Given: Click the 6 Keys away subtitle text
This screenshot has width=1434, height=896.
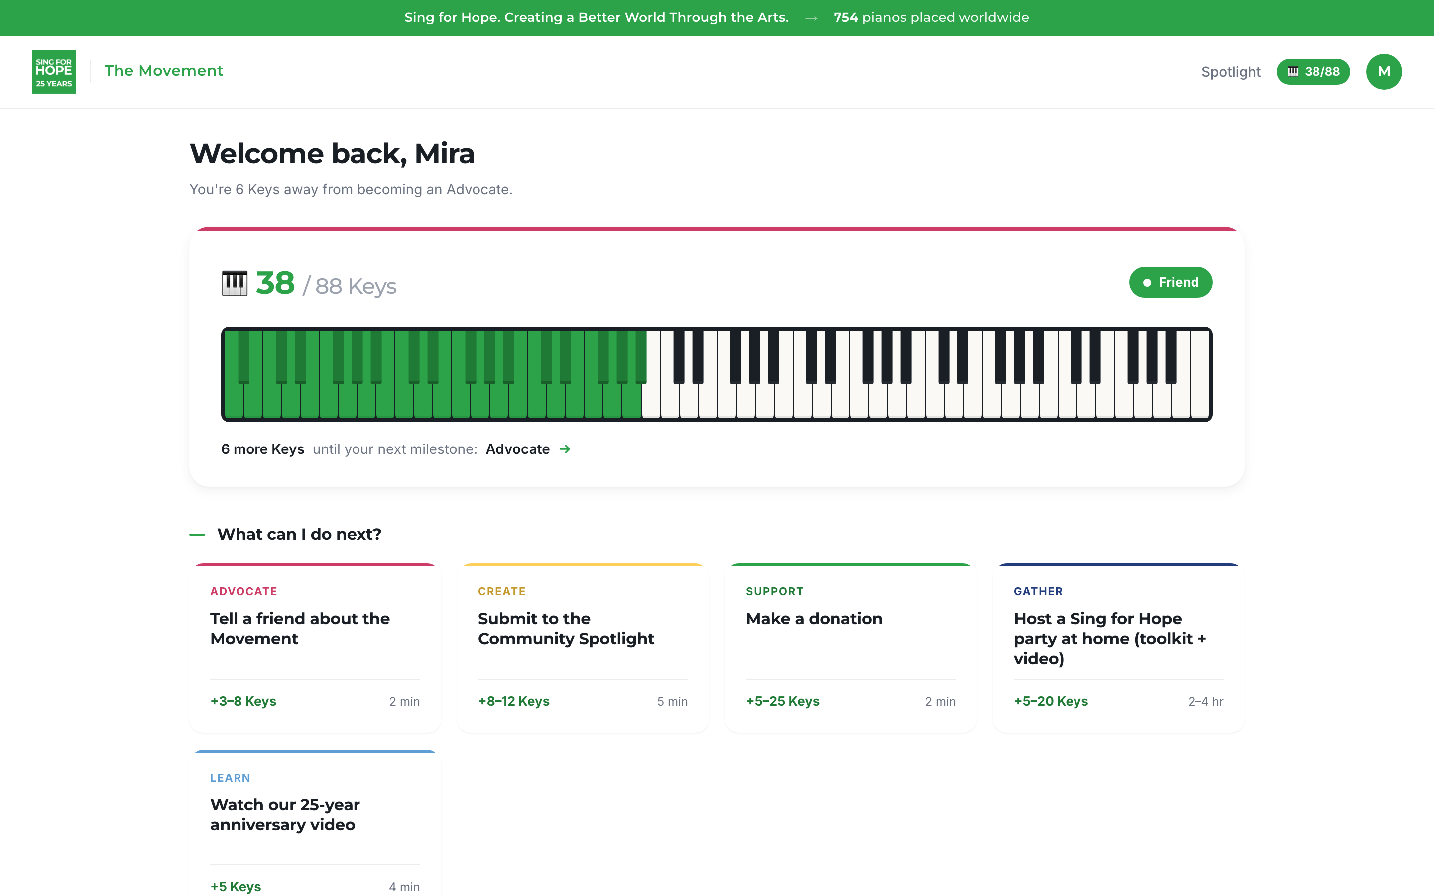Looking at the screenshot, I should coord(351,190).
